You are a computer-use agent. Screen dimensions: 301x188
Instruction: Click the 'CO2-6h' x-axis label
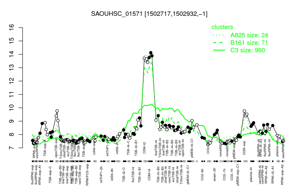point(202,175)
